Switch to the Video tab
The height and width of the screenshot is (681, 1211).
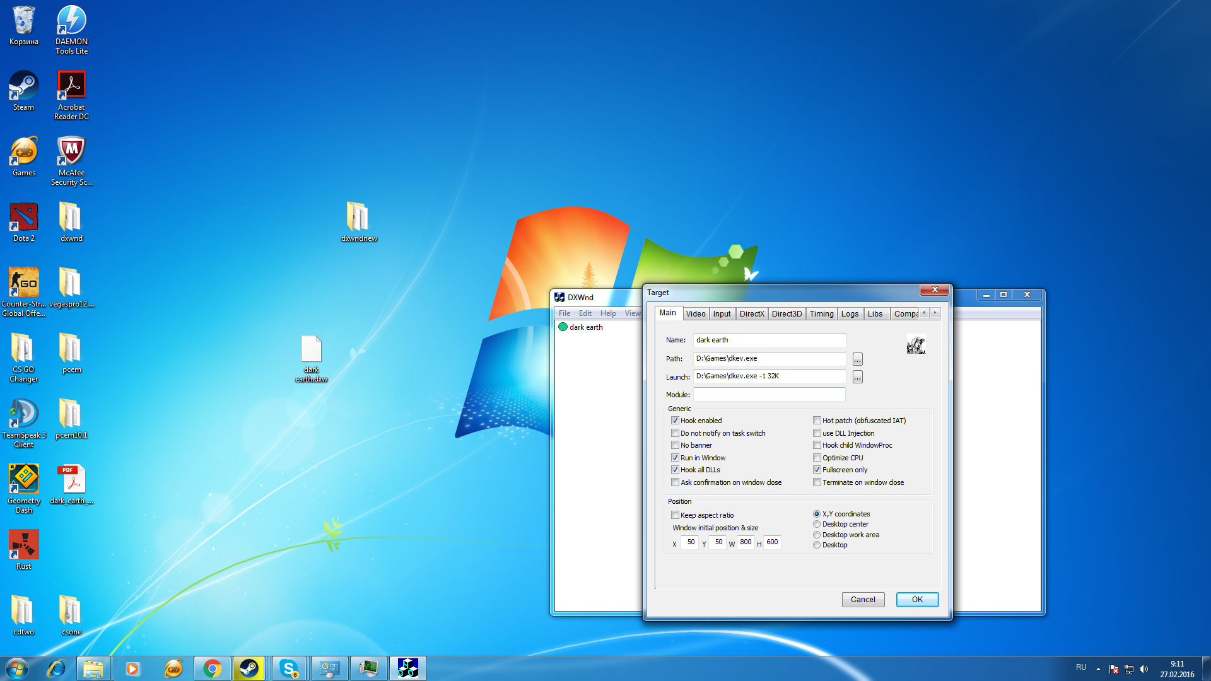695,313
